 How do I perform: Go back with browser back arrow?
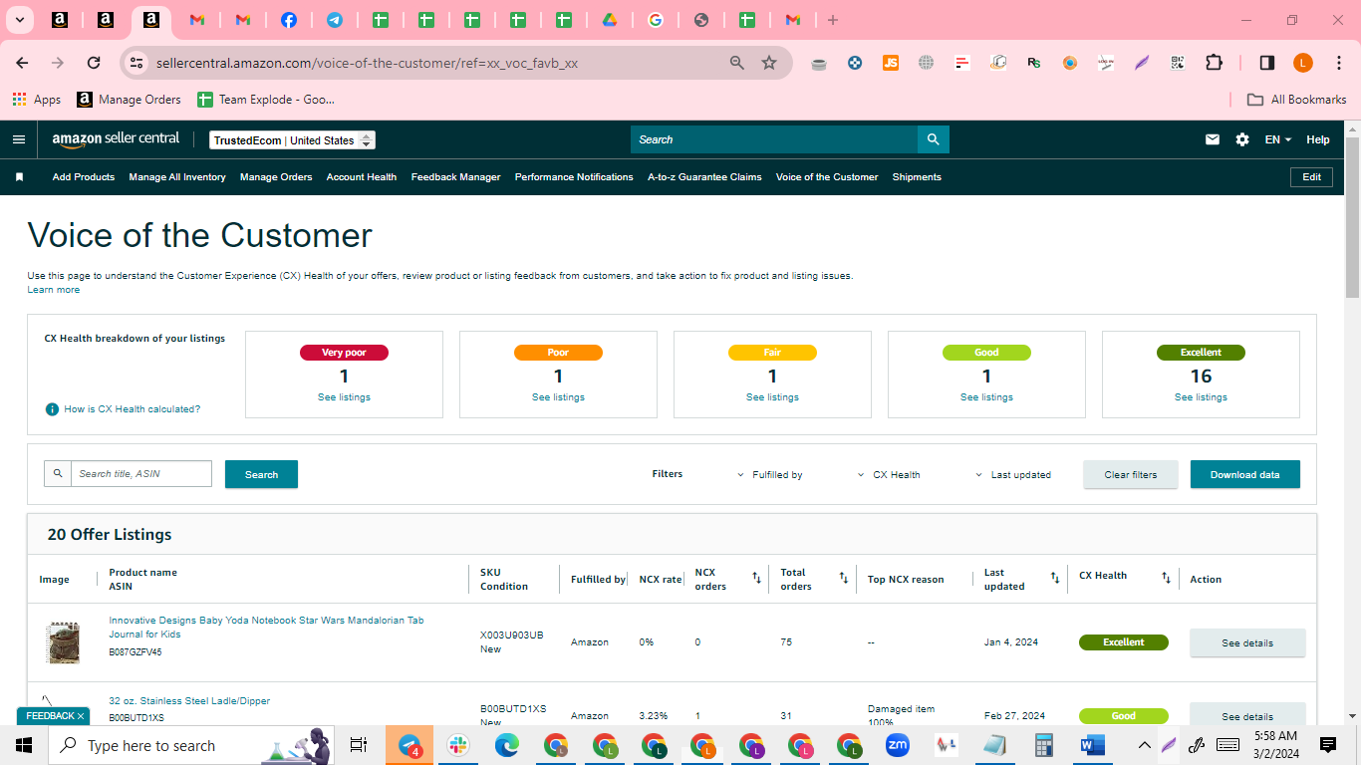click(22, 63)
